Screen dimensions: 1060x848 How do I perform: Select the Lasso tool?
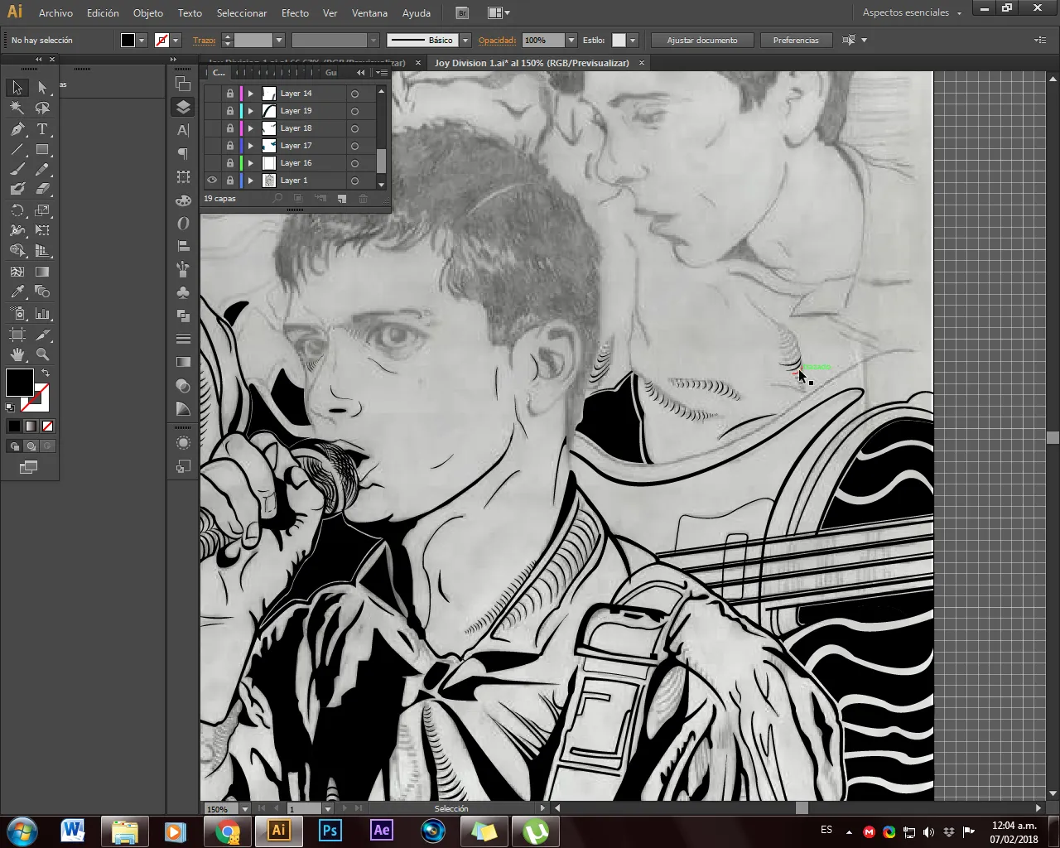pyautogui.click(x=42, y=108)
